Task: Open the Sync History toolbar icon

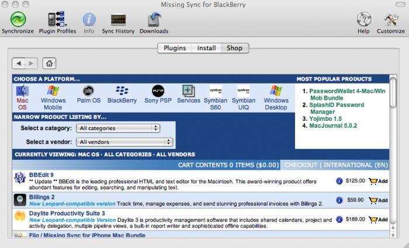Action: [118, 19]
